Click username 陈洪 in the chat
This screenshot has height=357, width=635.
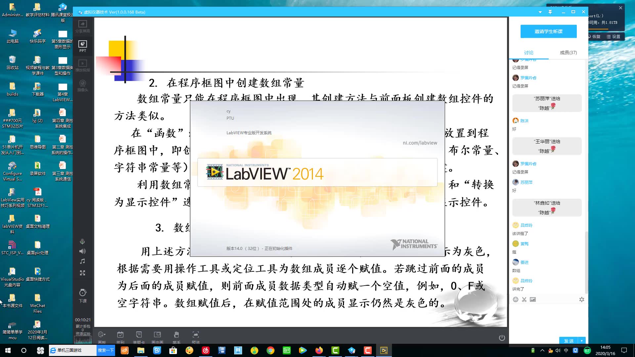point(524,121)
